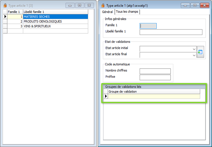Click lock icon in Type article 1 [3] title

(5, 6)
